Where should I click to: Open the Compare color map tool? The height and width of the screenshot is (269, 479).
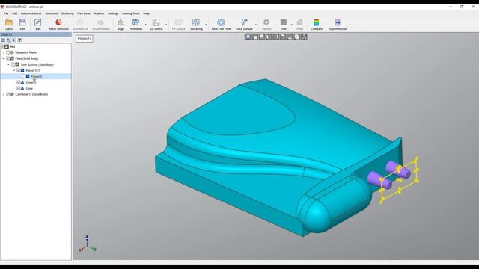(317, 22)
